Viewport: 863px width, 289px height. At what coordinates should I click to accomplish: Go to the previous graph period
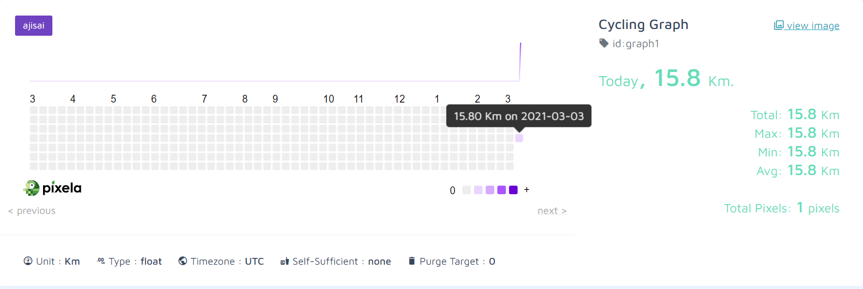(32, 211)
